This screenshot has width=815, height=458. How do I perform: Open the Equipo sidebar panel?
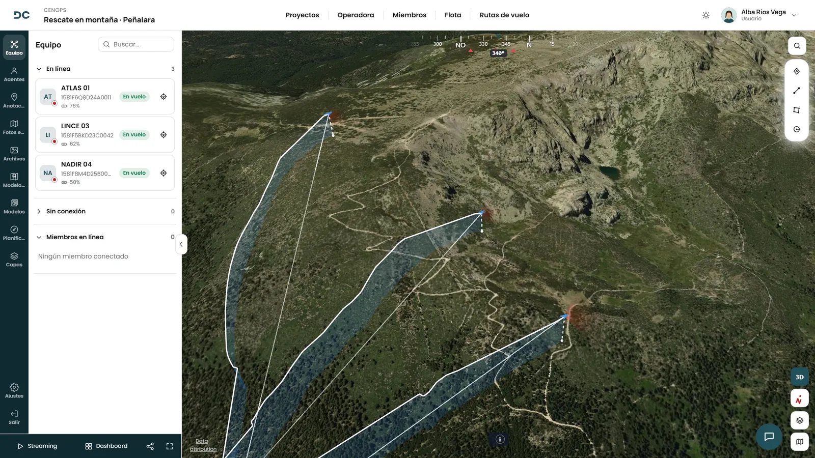tap(14, 48)
